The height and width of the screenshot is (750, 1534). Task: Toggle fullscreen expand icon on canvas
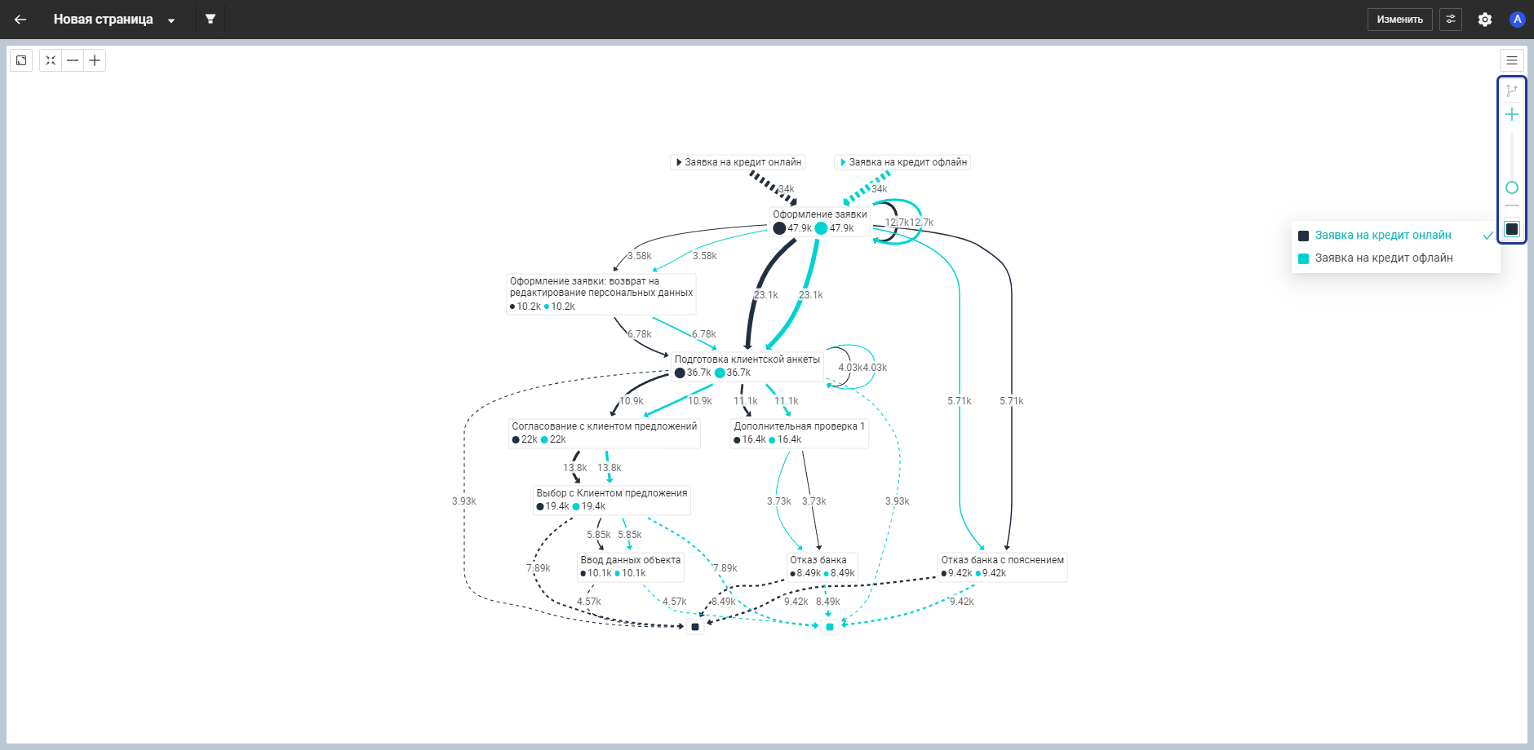point(21,60)
